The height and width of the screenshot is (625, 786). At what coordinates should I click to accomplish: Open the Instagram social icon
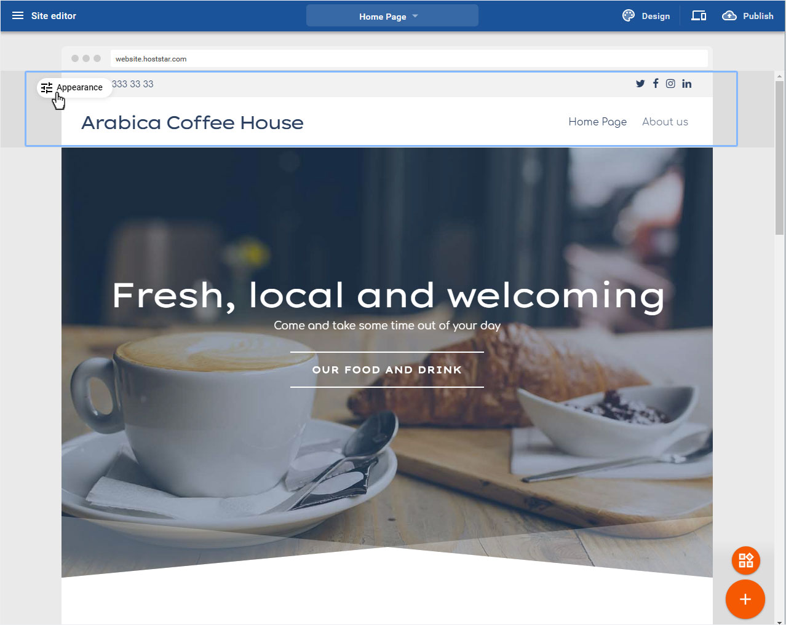click(670, 84)
